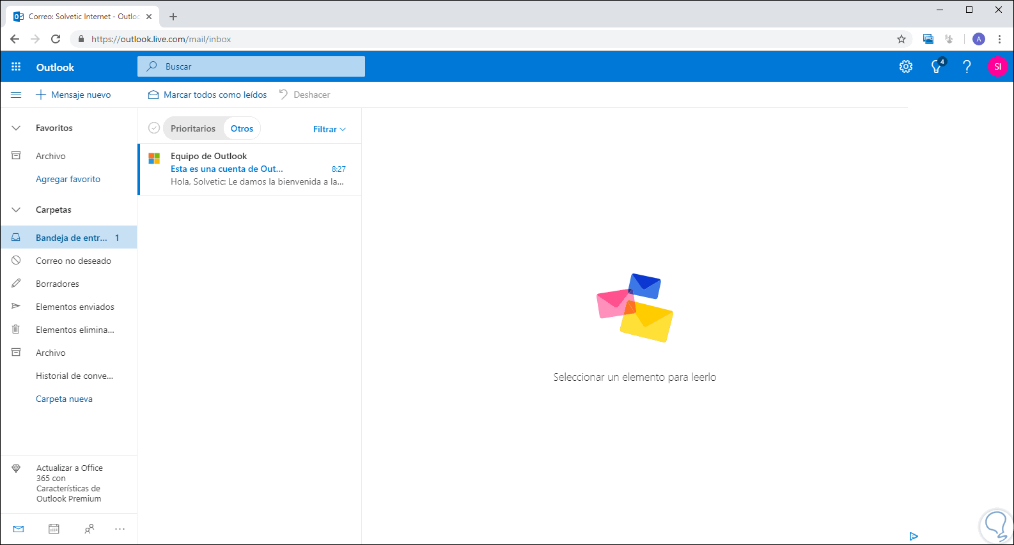Open the Borradores folder
The width and height of the screenshot is (1014, 545).
click(x=69, y=284)
